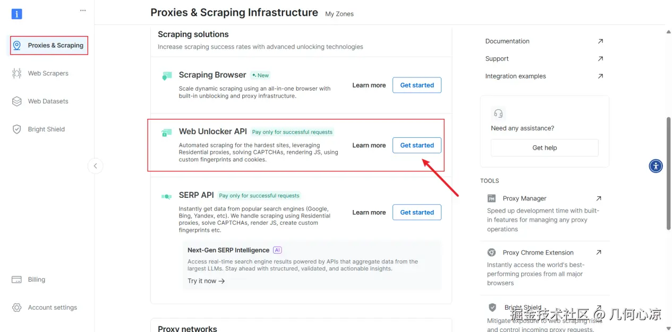
Task: Get started with Scraping Browser
Action: tap(416, 85)
